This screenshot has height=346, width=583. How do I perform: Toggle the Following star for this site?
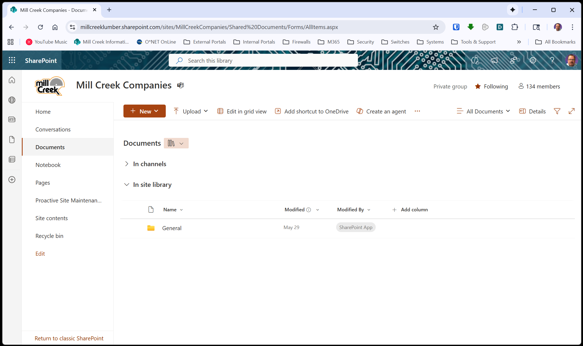pos(478,86)
